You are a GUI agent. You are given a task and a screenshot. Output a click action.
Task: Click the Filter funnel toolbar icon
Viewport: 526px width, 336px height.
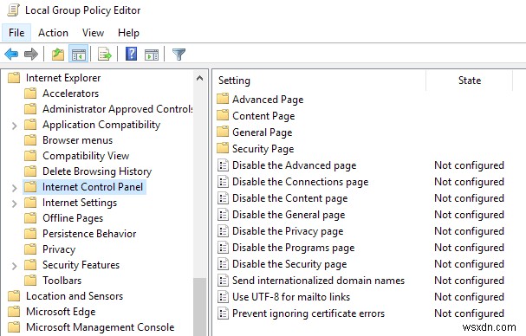(x=179, y=54)
